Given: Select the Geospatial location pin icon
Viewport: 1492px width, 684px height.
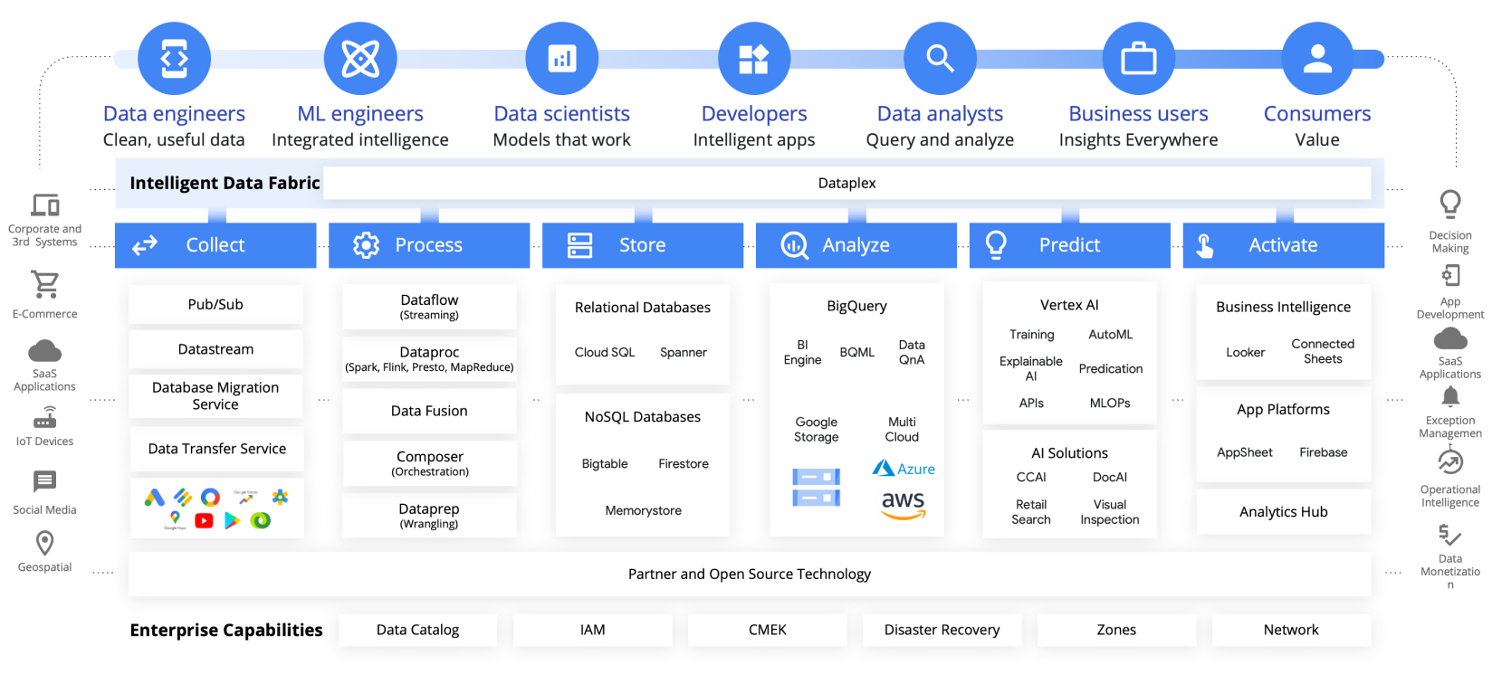Looking at the screenshot, I should 45,543.
